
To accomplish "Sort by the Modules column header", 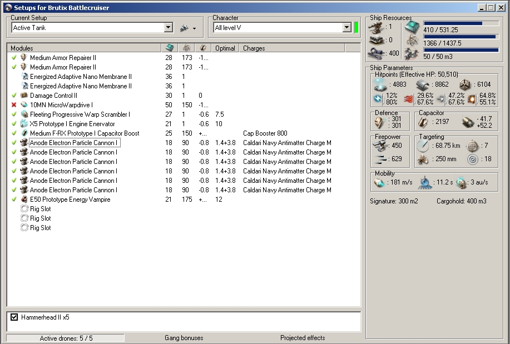I will point(84,48).
